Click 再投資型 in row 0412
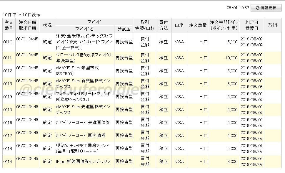 (124, 71)
